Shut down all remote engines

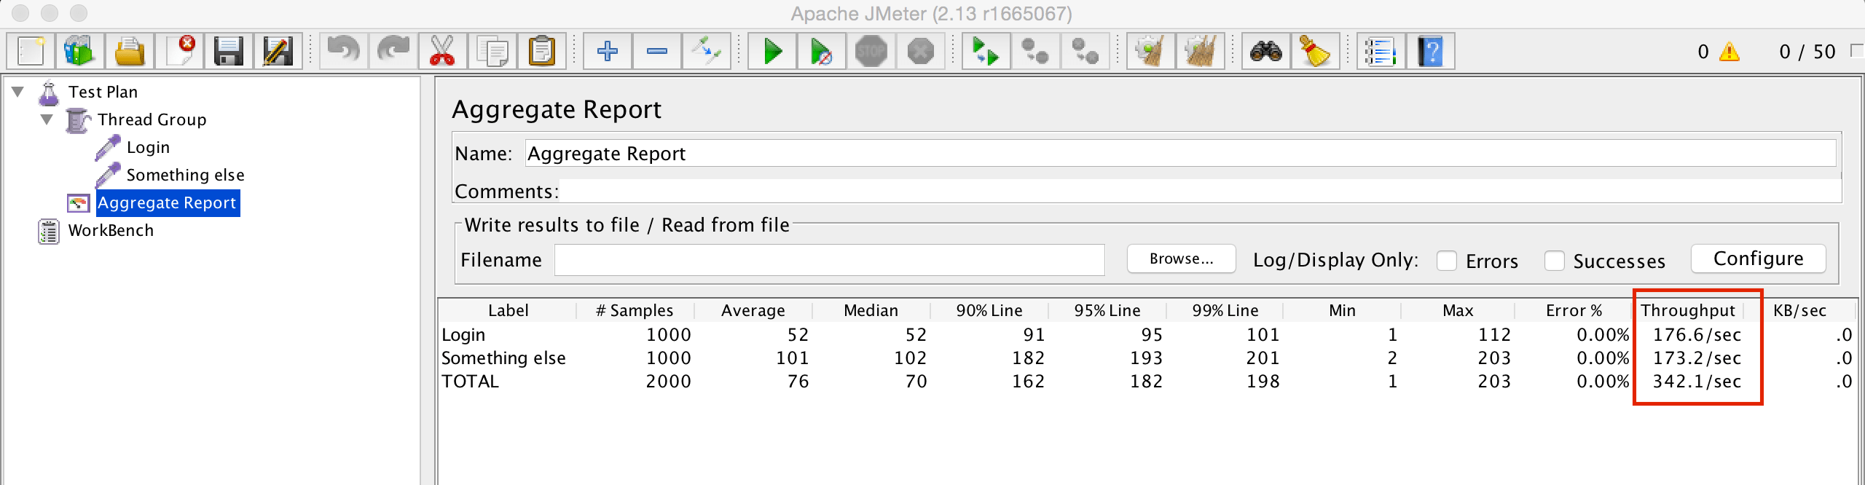[1085, 52]
